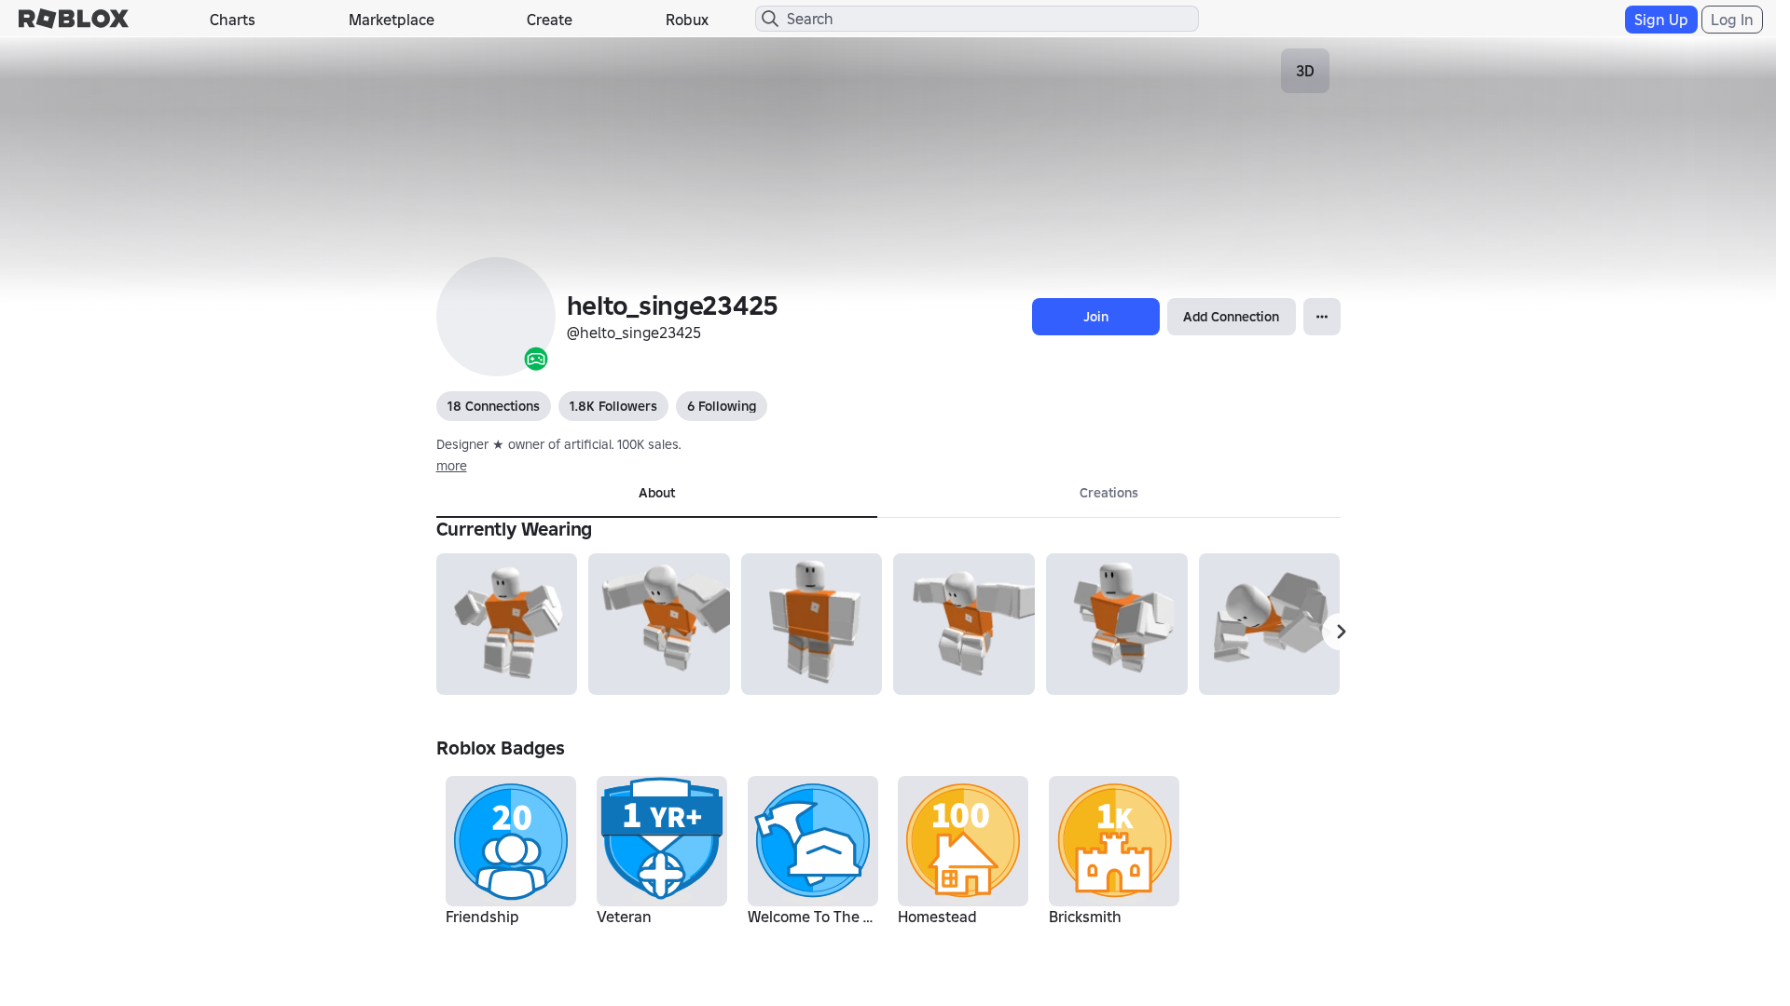View the 18 Connections list
Screen dimensions: 1790x1006
click(x=493, y=406)
